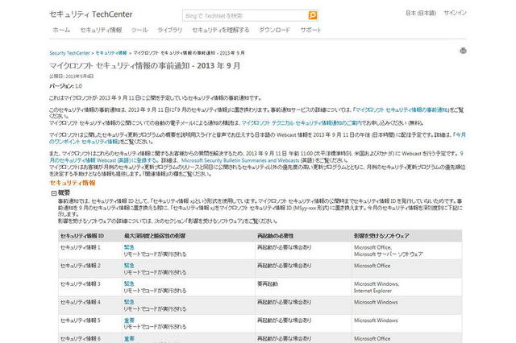Click セキュリティ情報 breadcrumb link
This screenshot has height=343, width=516.
111,53
